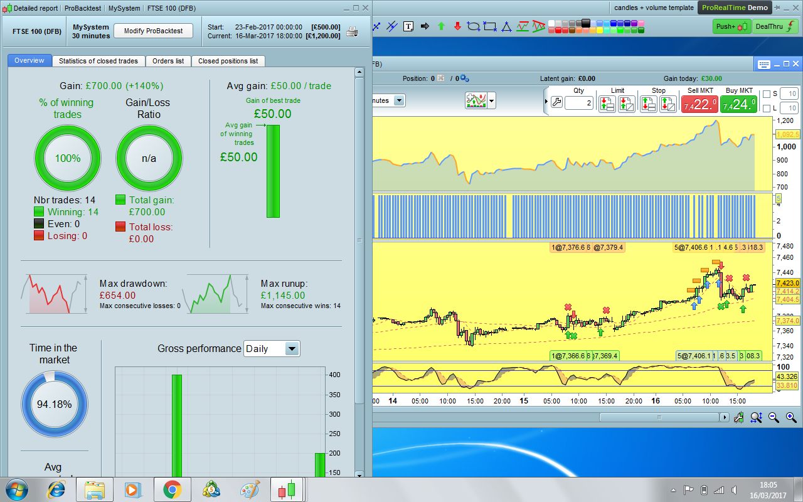Click first Stop order icon
The image size is (803, 502).
click(649, 104)
